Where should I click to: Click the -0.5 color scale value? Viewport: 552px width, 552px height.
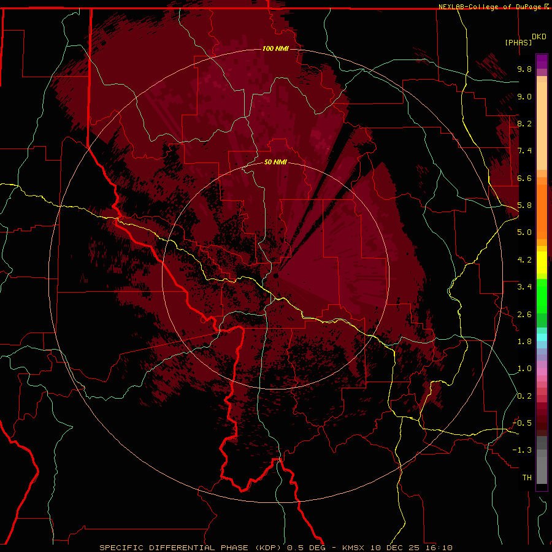coord(522,423)
